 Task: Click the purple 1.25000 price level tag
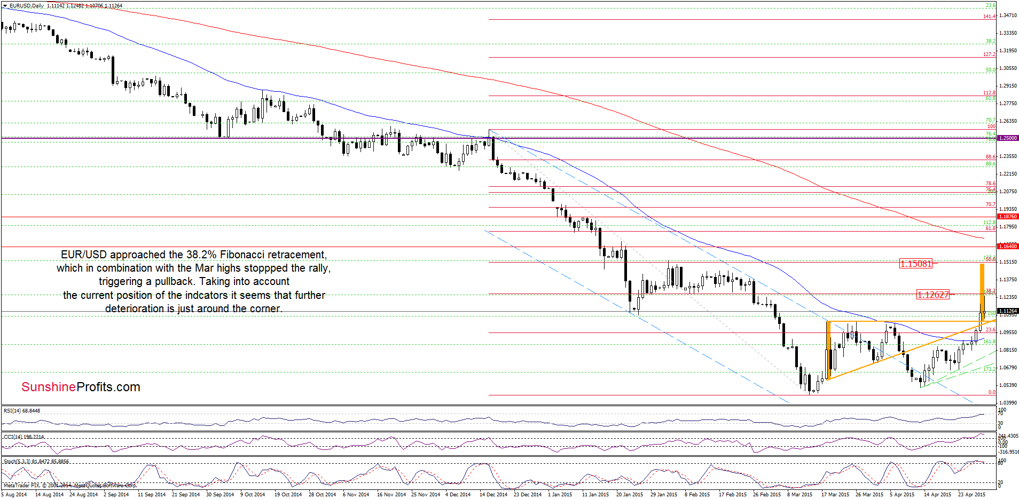coord(1008,138)
